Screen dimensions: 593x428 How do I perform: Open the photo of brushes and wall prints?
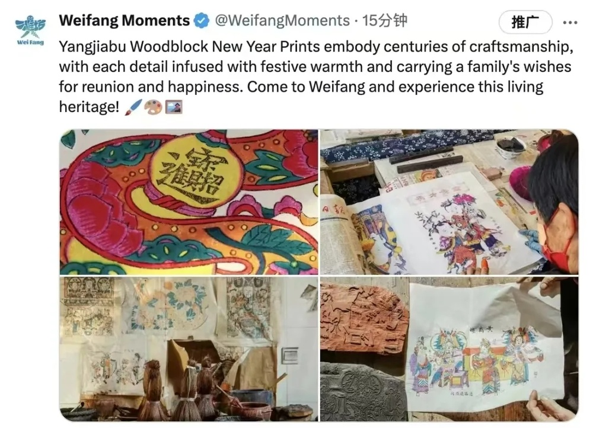[189, 349]
